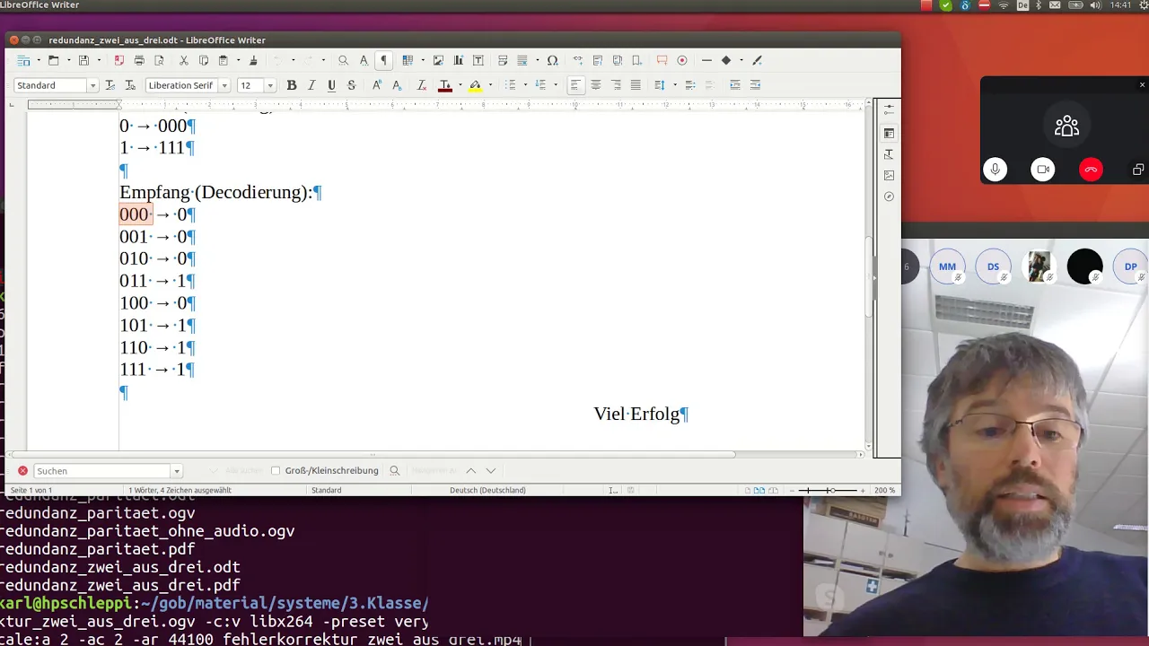Open Liberation Serif font name dropdown
The width and height of the screenshot is (1149, 646).
[224, 85]
